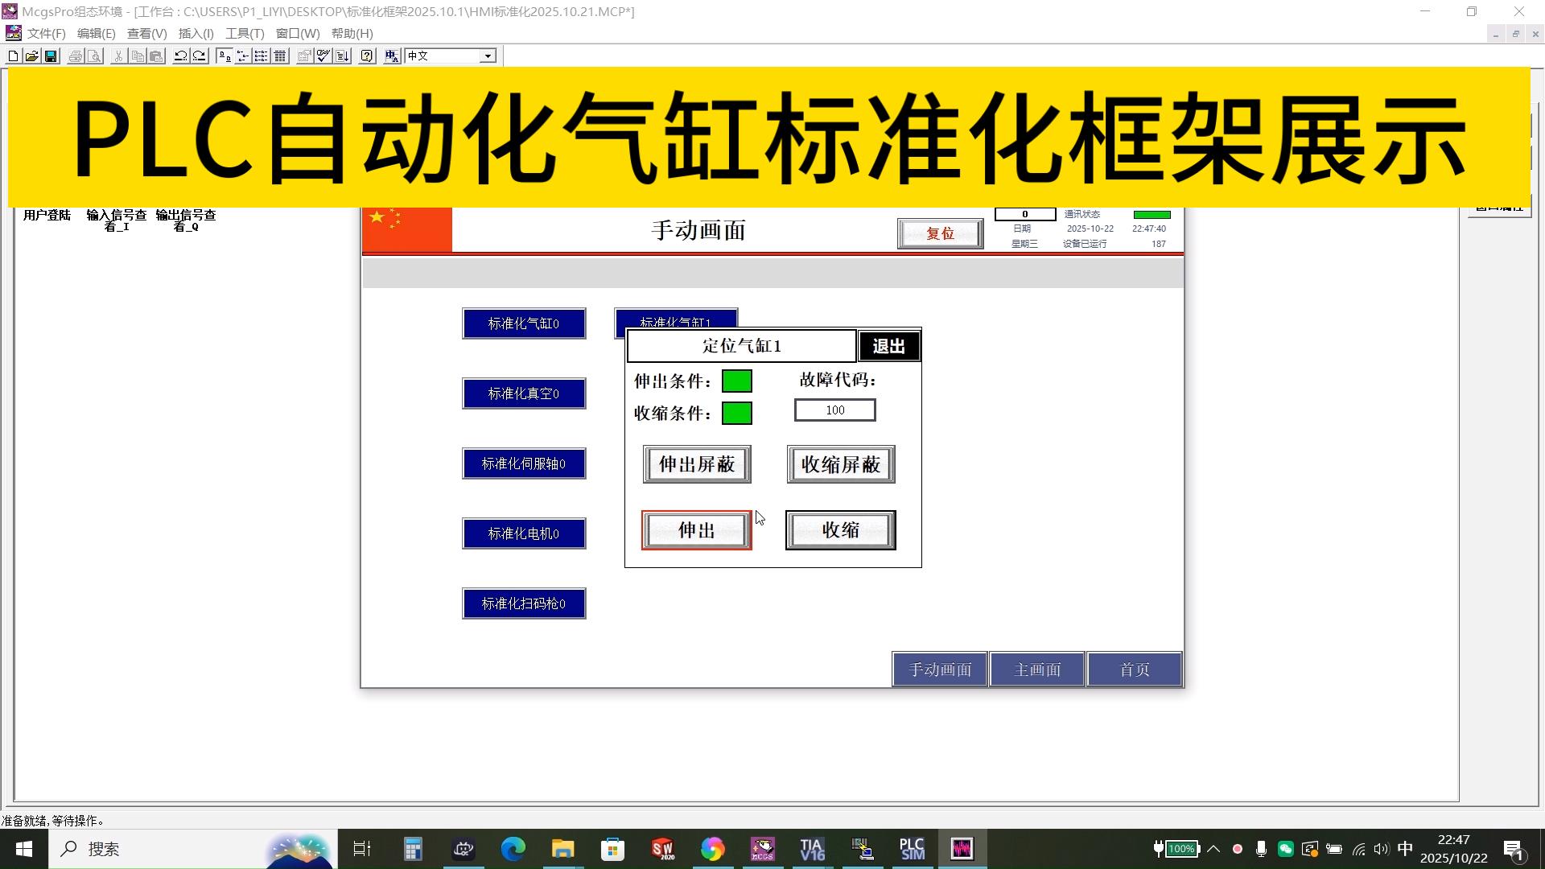Create a new project with the blank document icon
1545x869 pixels.
click(x=13, y=56)
